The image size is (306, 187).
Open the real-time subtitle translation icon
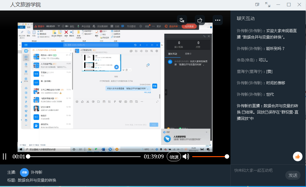182,20
